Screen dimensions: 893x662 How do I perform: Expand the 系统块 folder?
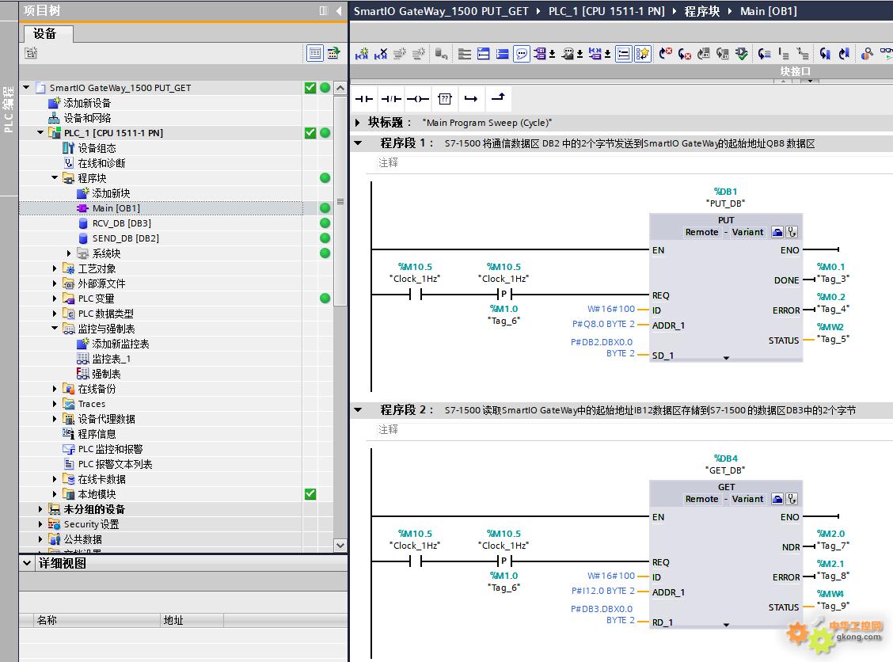(69, 253)
